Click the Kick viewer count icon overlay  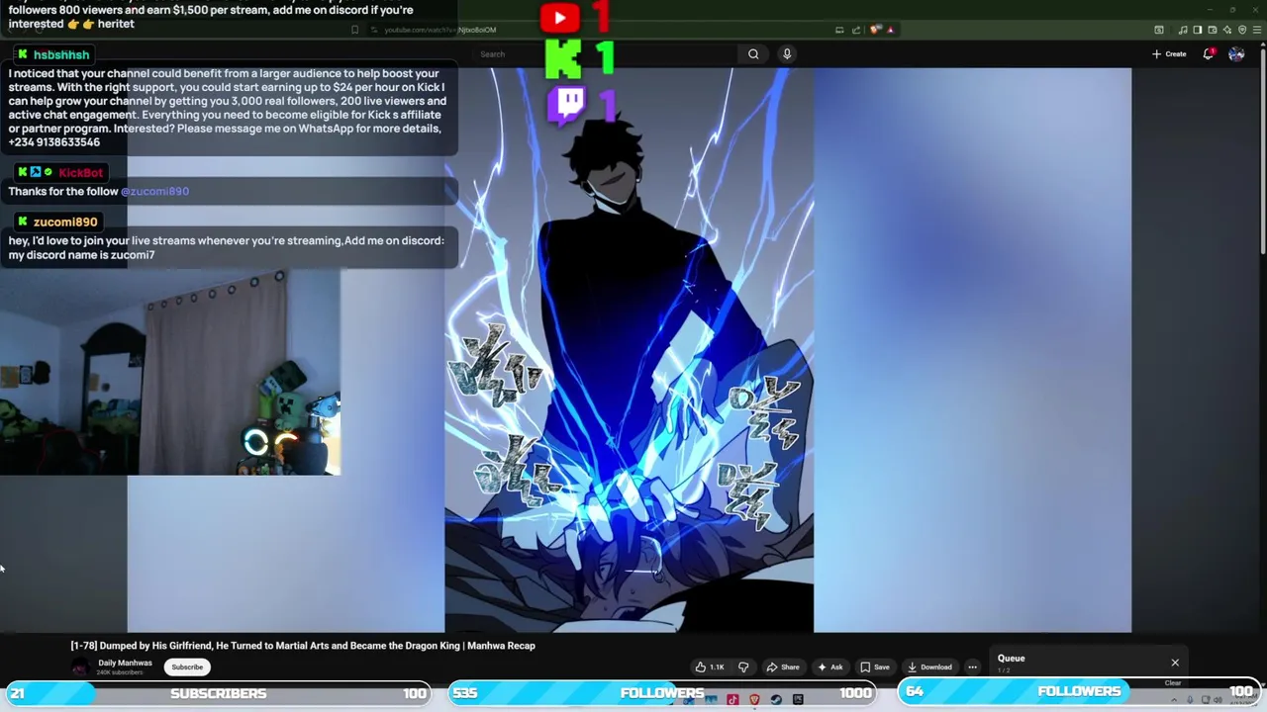click(x=563, y=59)
